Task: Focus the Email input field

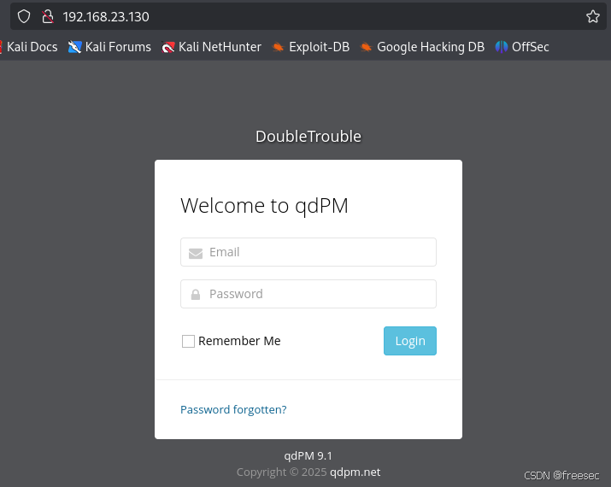Action: [308, 252]
